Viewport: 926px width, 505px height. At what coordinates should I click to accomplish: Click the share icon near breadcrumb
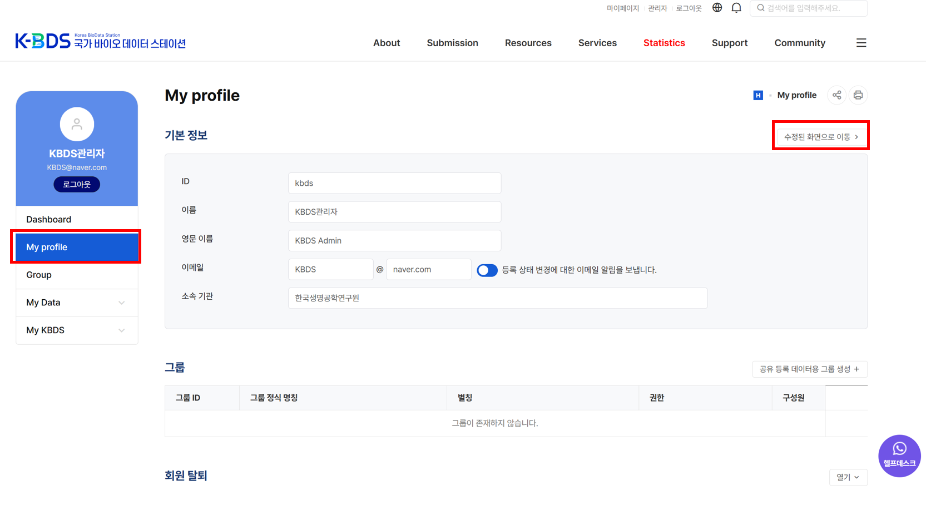point(836,95)
